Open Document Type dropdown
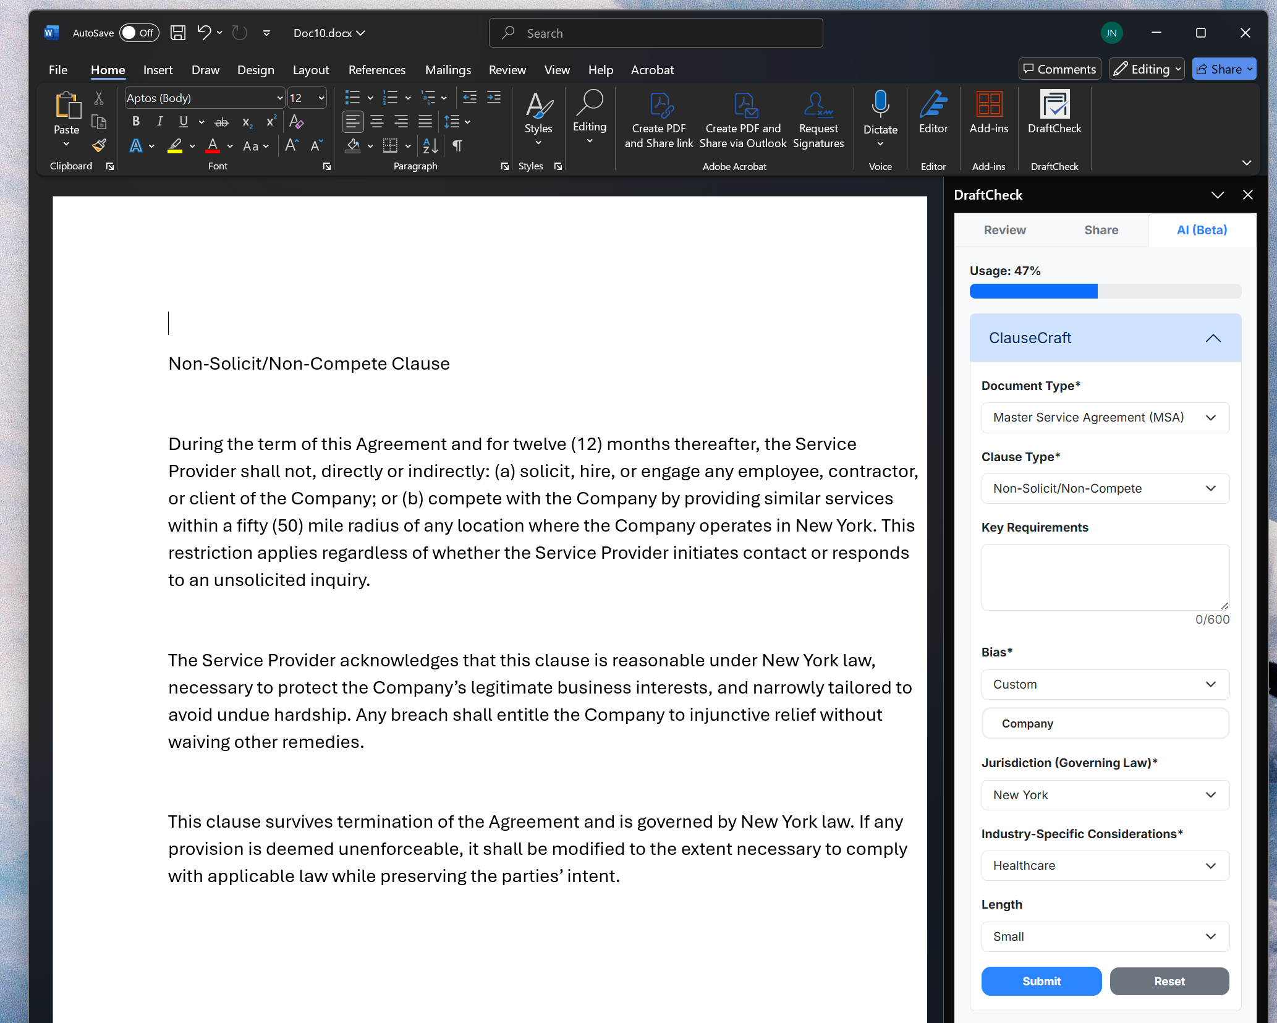 (1105, 418)
